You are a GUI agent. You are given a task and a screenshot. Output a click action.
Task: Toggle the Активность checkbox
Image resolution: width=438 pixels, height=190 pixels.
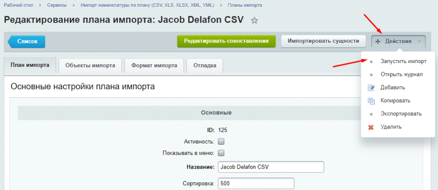pyautogui.click(x=221, y=141)
